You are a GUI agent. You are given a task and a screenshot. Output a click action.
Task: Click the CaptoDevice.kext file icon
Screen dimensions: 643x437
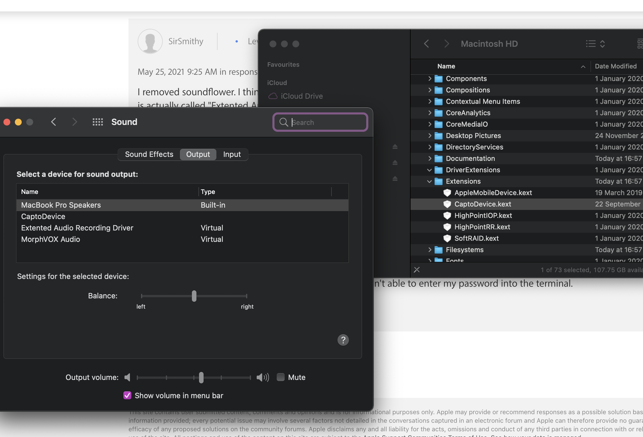447,204
